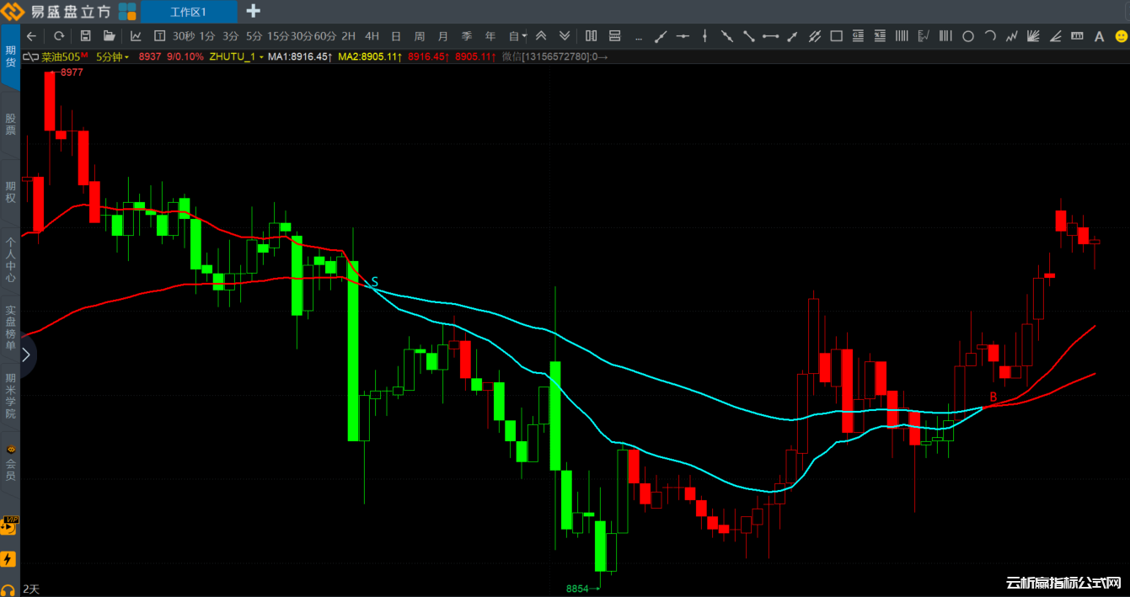The width and height of the screenshot is (1130, 597).
Task: Click the 8854 low price label
Action: pos(577,589)
